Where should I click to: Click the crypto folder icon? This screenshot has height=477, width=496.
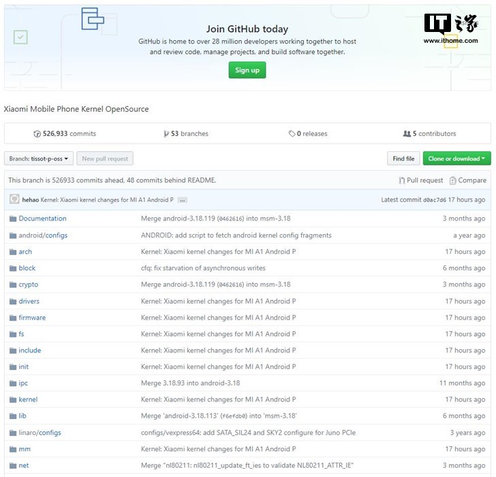click(13, 284)
